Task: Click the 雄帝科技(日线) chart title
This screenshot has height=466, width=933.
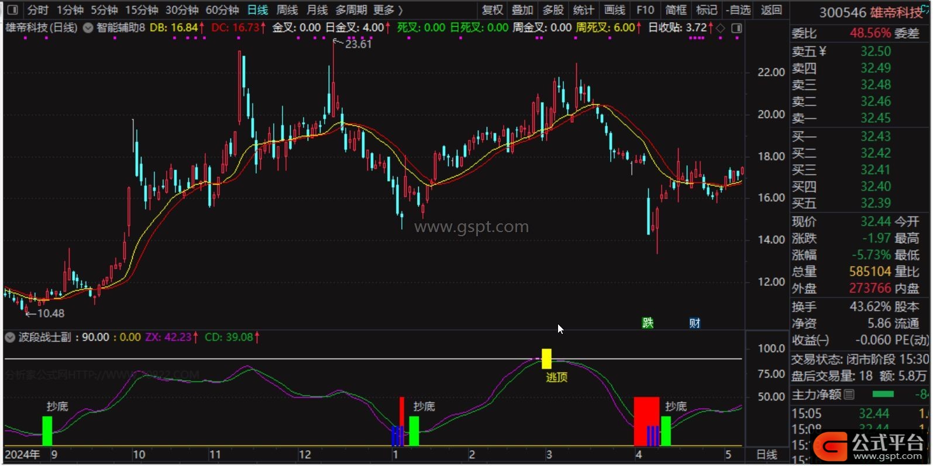Action: coord(42,27)
